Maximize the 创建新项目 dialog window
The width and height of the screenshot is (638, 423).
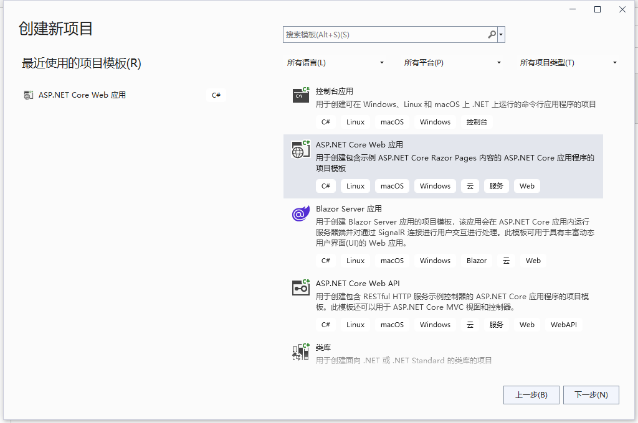598,9
